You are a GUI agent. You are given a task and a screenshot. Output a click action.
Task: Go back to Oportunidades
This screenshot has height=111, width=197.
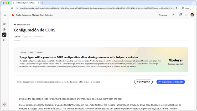(x=22, y=25)
